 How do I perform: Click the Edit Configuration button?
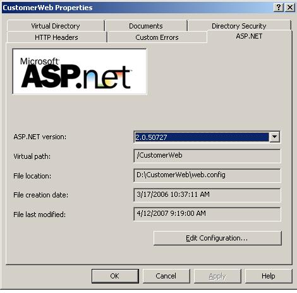[217, 238]
